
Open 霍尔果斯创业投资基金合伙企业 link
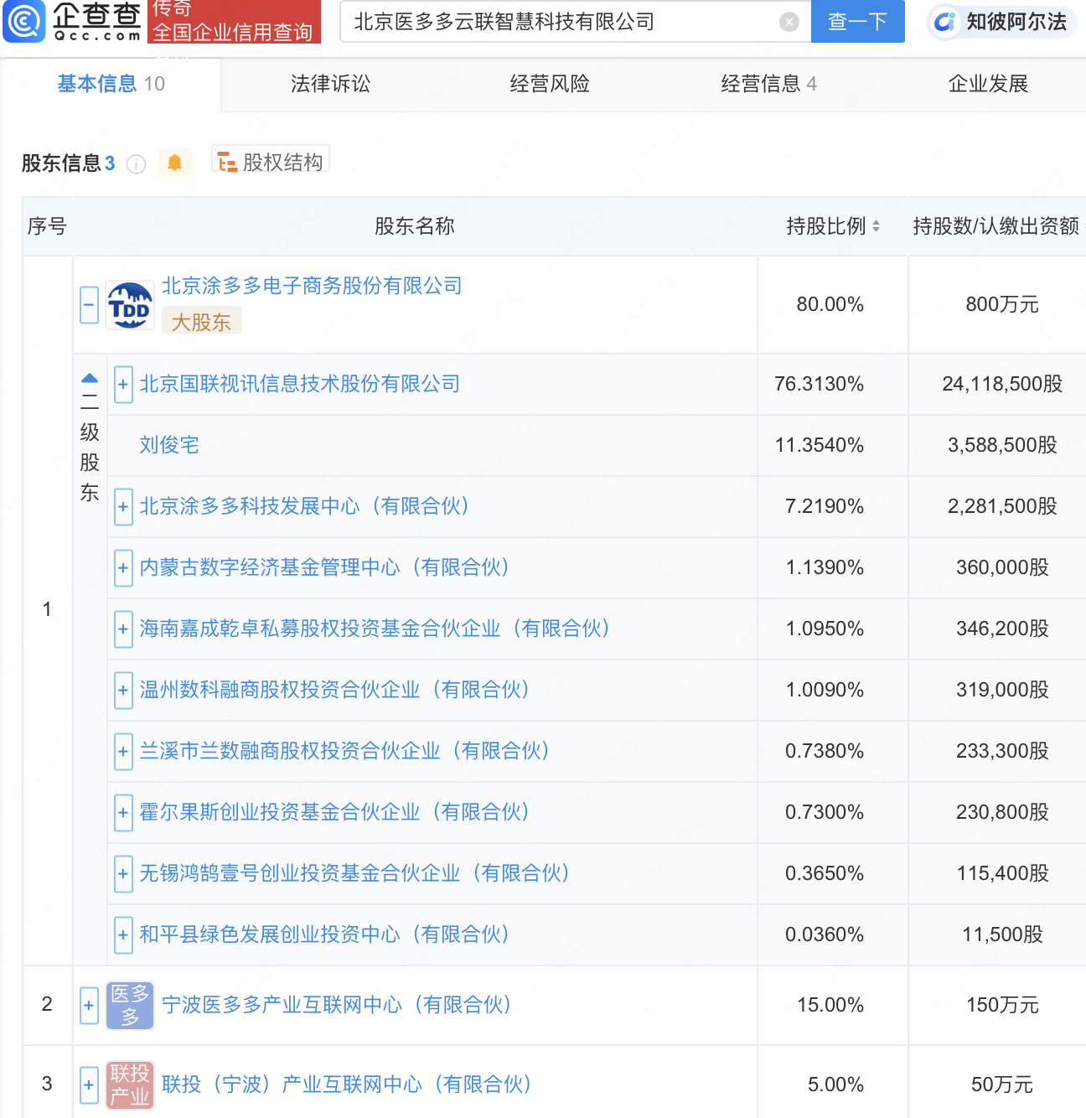tap(335, 812)
